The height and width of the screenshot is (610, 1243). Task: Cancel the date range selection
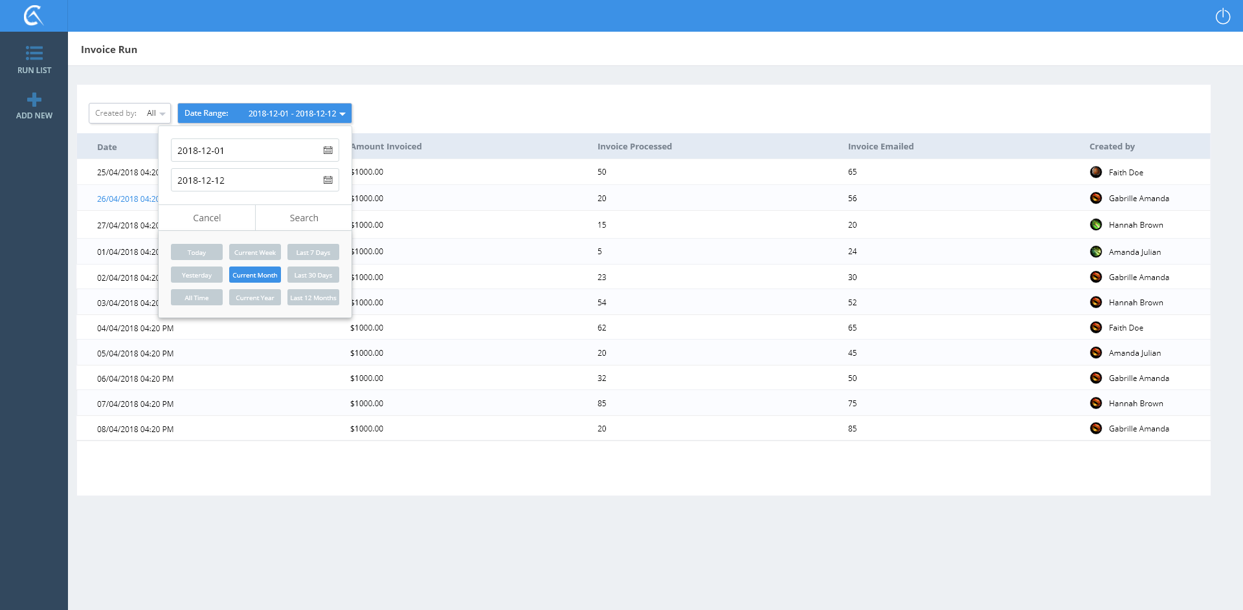[x=207, y=218]
